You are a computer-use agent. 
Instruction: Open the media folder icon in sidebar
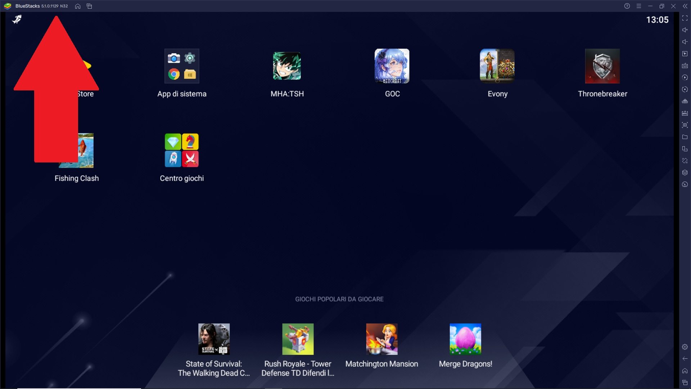click(x=685, y=137)
